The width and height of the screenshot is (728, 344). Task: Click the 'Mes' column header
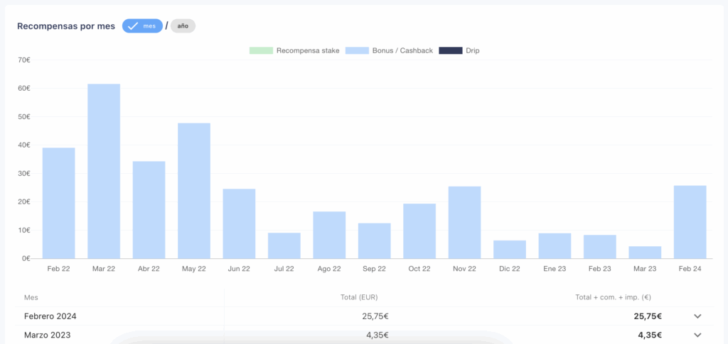[x=31, y=299]
